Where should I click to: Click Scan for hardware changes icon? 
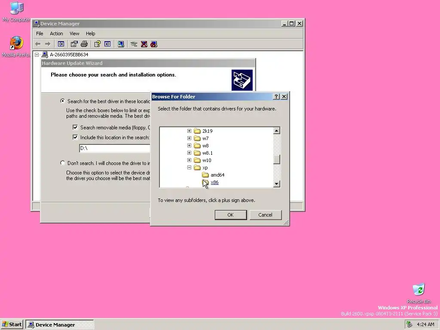[x=121, y=44]
